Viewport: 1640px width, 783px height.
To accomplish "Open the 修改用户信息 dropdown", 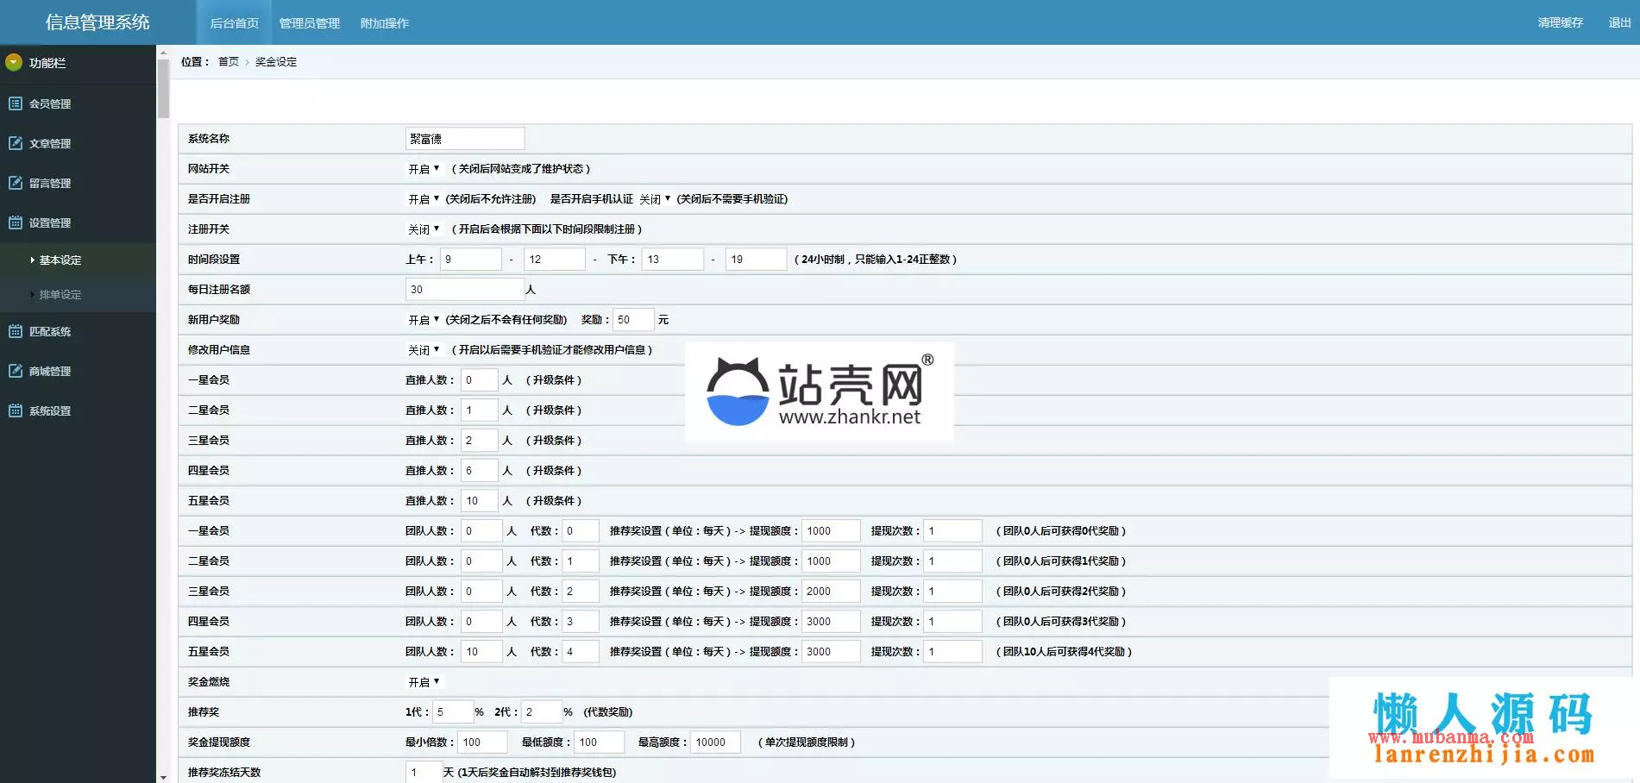I will coord(424,350).
